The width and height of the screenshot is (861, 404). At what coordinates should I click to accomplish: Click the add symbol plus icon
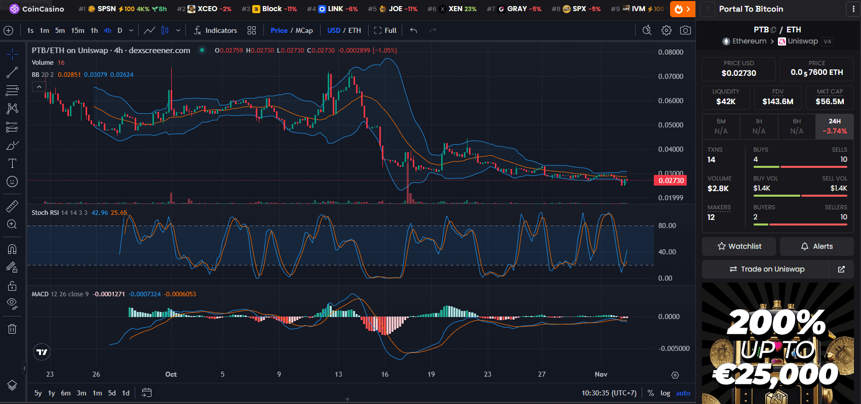(x=9, y=30)
